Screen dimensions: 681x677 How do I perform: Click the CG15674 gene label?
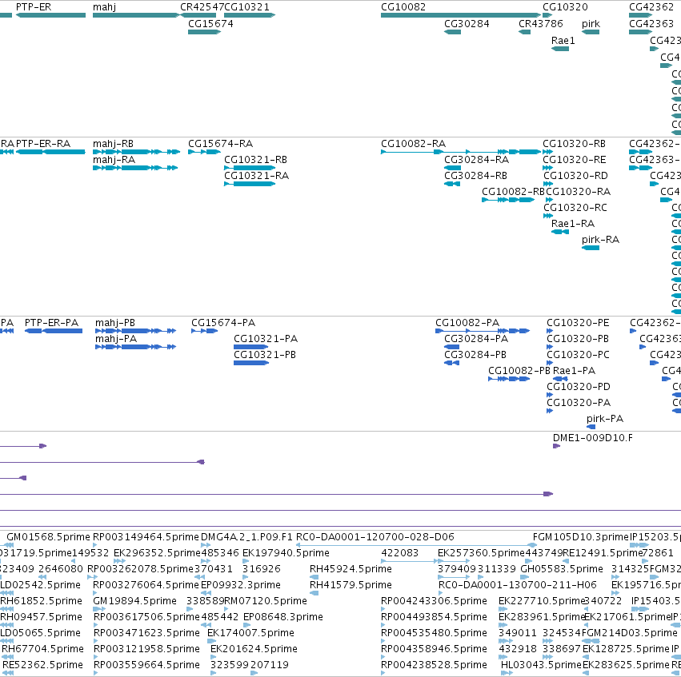pos(210,24)
